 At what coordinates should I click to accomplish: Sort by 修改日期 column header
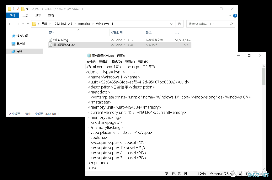[117, 32]
